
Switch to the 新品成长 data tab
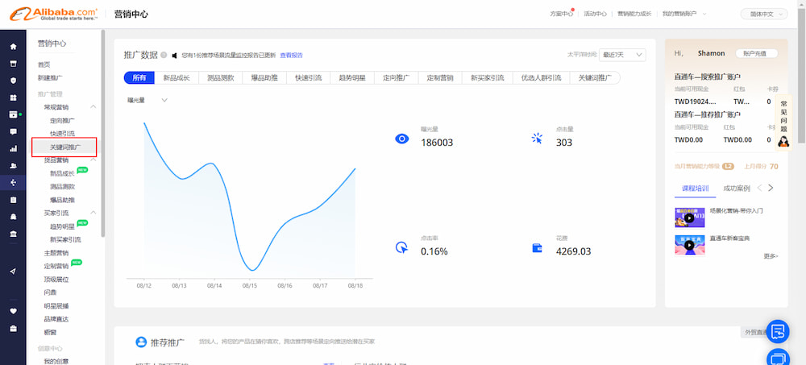(177, 77)
